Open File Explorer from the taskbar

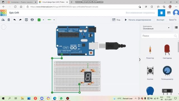tap(22, 98)
